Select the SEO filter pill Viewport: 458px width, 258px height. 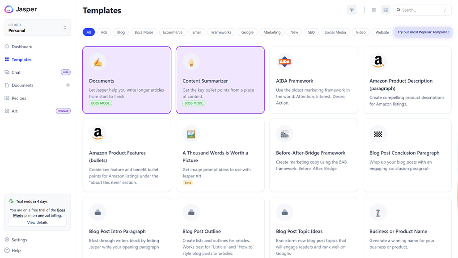pos(311,32)
